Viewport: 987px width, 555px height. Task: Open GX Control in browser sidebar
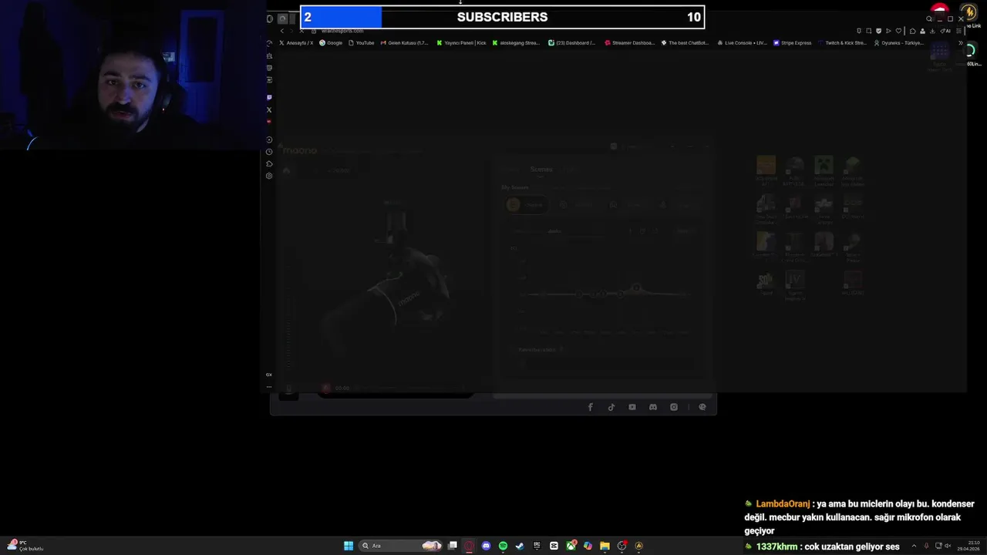pos(269,375)
